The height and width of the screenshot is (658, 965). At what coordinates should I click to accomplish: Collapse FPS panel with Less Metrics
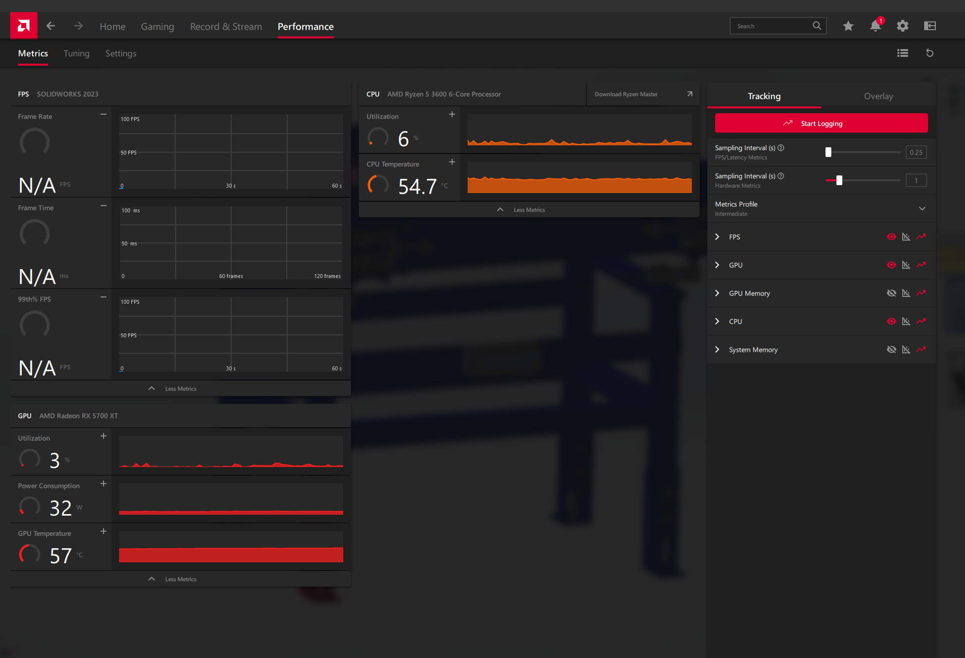point(180,388)
